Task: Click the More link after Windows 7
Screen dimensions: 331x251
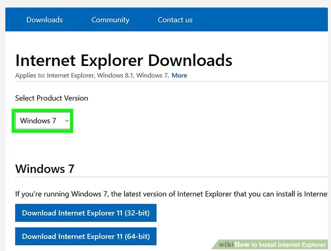Action: (179, 75)
